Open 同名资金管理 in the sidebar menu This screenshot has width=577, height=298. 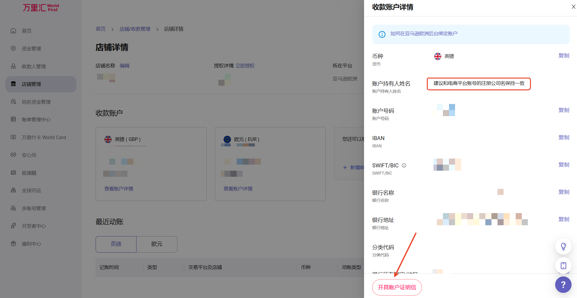36,102
